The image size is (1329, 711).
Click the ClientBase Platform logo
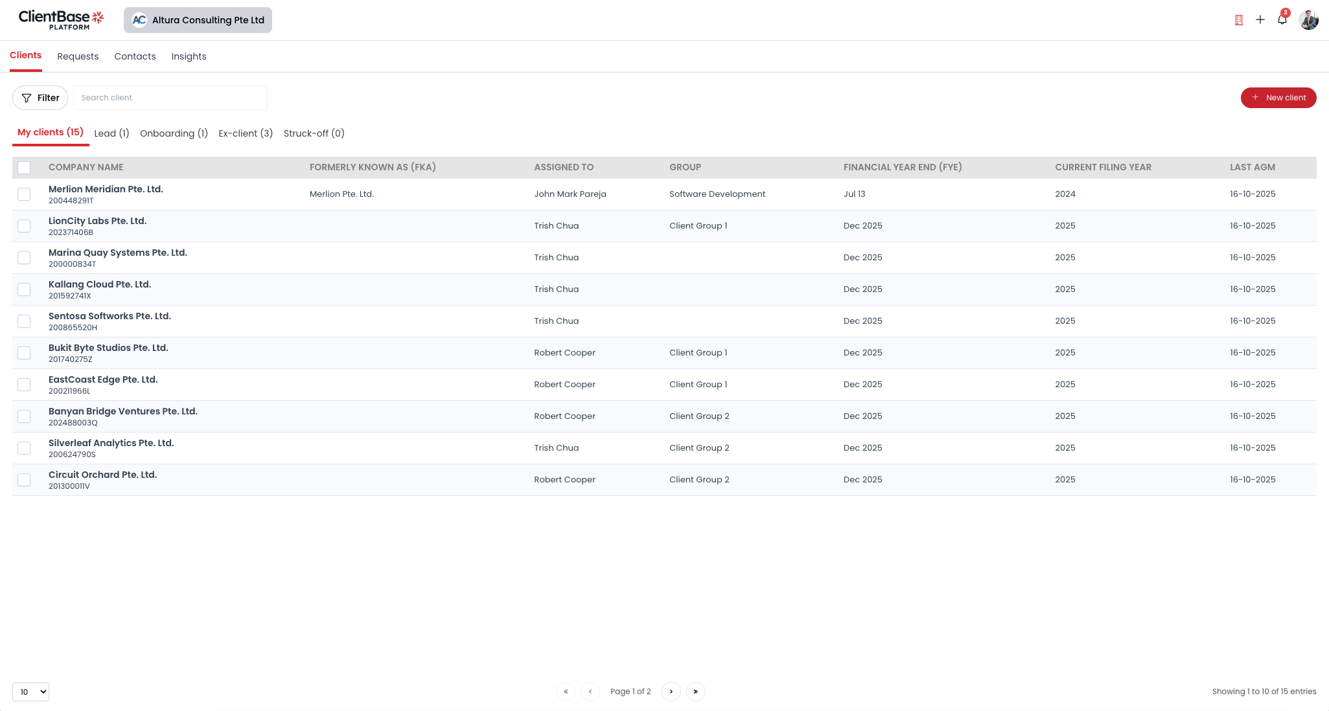pyautogui.click(x=62, y=19)
